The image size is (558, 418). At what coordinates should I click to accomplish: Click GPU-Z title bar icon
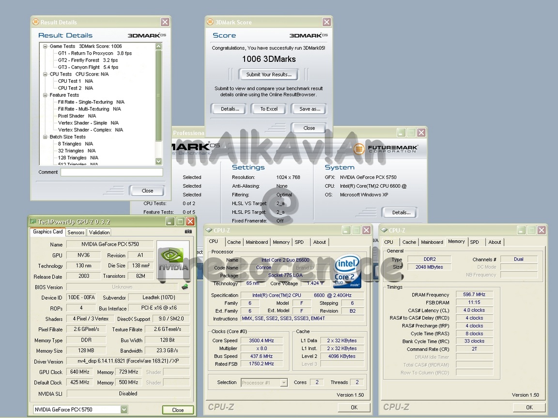click(x=33, y=222)
